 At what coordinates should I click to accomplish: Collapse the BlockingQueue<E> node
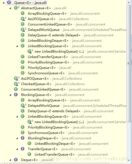tap(10, 95)
